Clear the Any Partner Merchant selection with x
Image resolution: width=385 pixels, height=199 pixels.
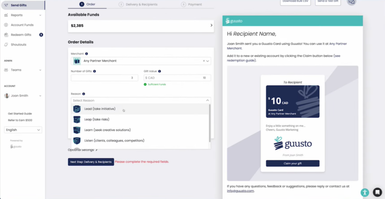(x=204, y=61)
